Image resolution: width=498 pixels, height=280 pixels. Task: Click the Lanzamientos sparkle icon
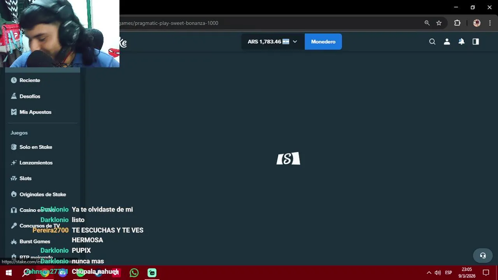click(x=14, y=163)
